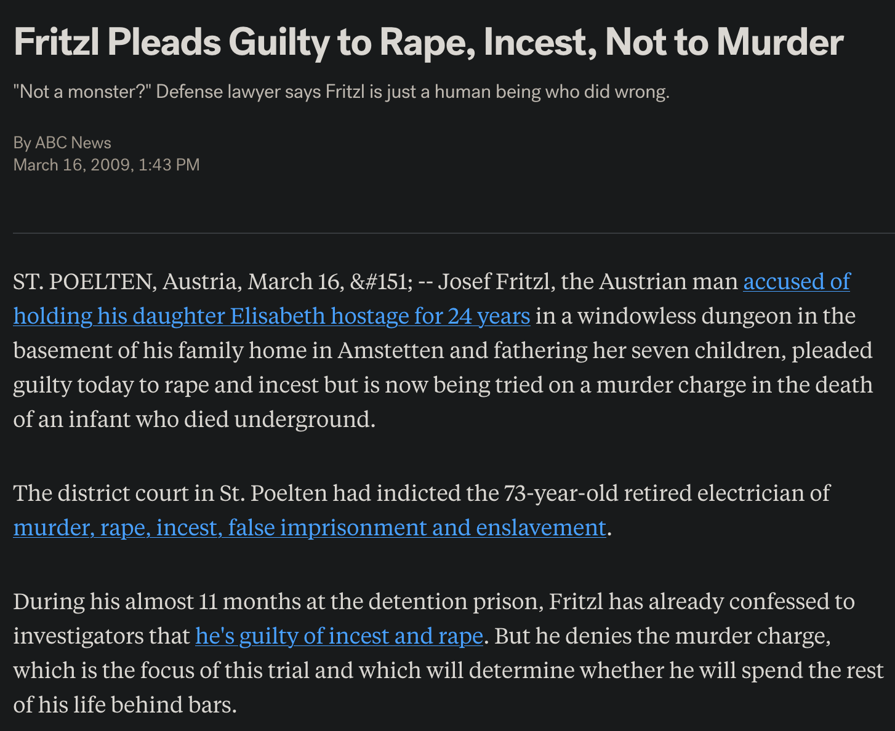Click the word "Amstetten" in the first paragraph
895x731 pixels.
(x=391, y=350)
